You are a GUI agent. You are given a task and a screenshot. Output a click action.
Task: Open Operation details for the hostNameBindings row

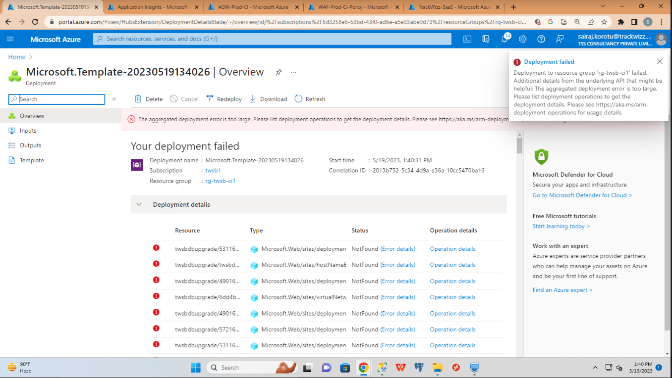[452, 265]
